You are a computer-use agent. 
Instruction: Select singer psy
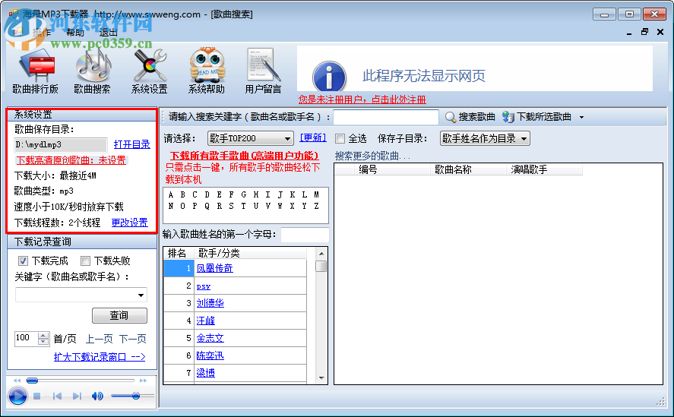(204, 286)
